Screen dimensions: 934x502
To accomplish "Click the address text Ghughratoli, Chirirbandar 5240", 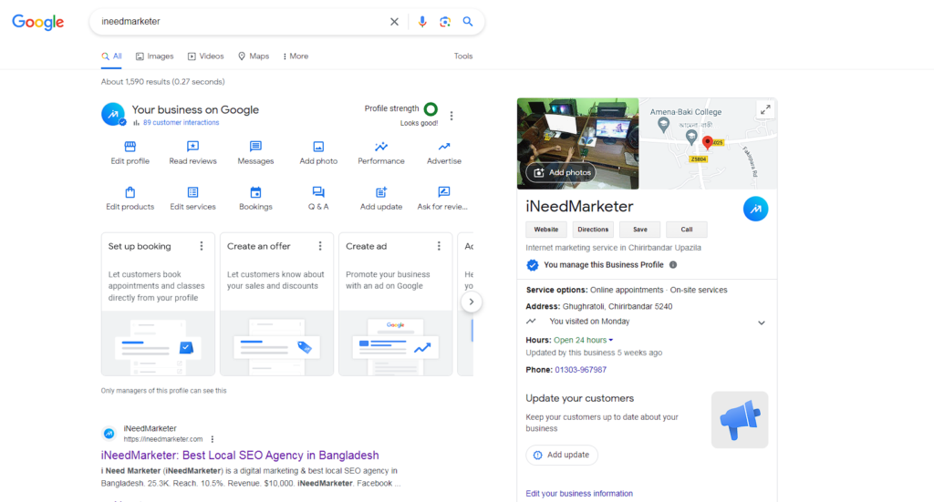I will tap(617, 307).
